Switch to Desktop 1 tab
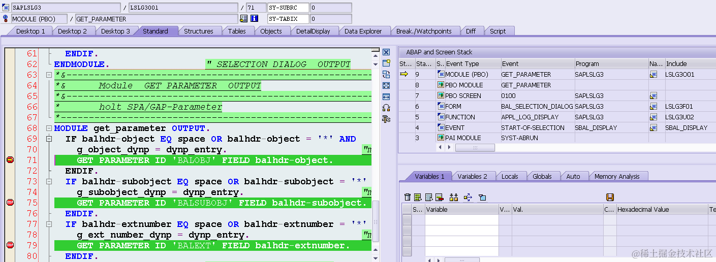The width and height of the screenshot is (716, 262). (x=30, y=31)
